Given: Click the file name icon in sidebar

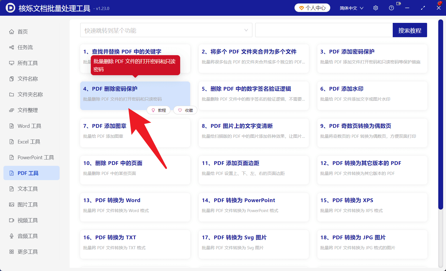Looking at the screenshot, I should [x=11, y=79].
